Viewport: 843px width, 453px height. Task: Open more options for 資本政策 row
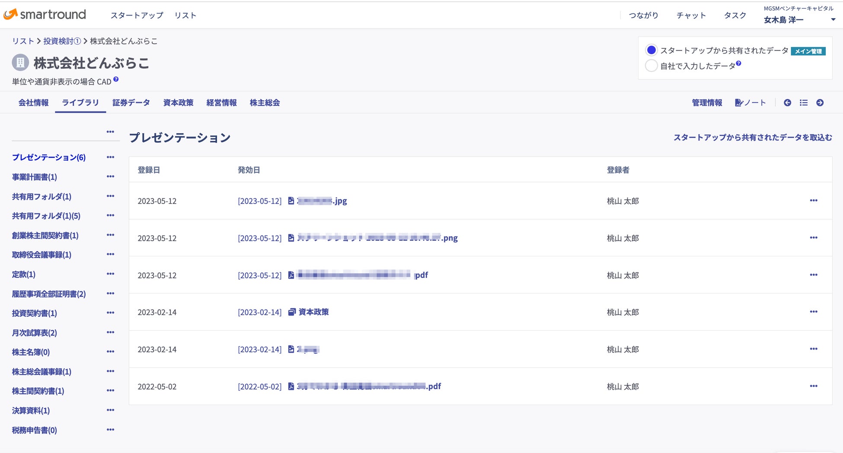(x=813, y=312)
